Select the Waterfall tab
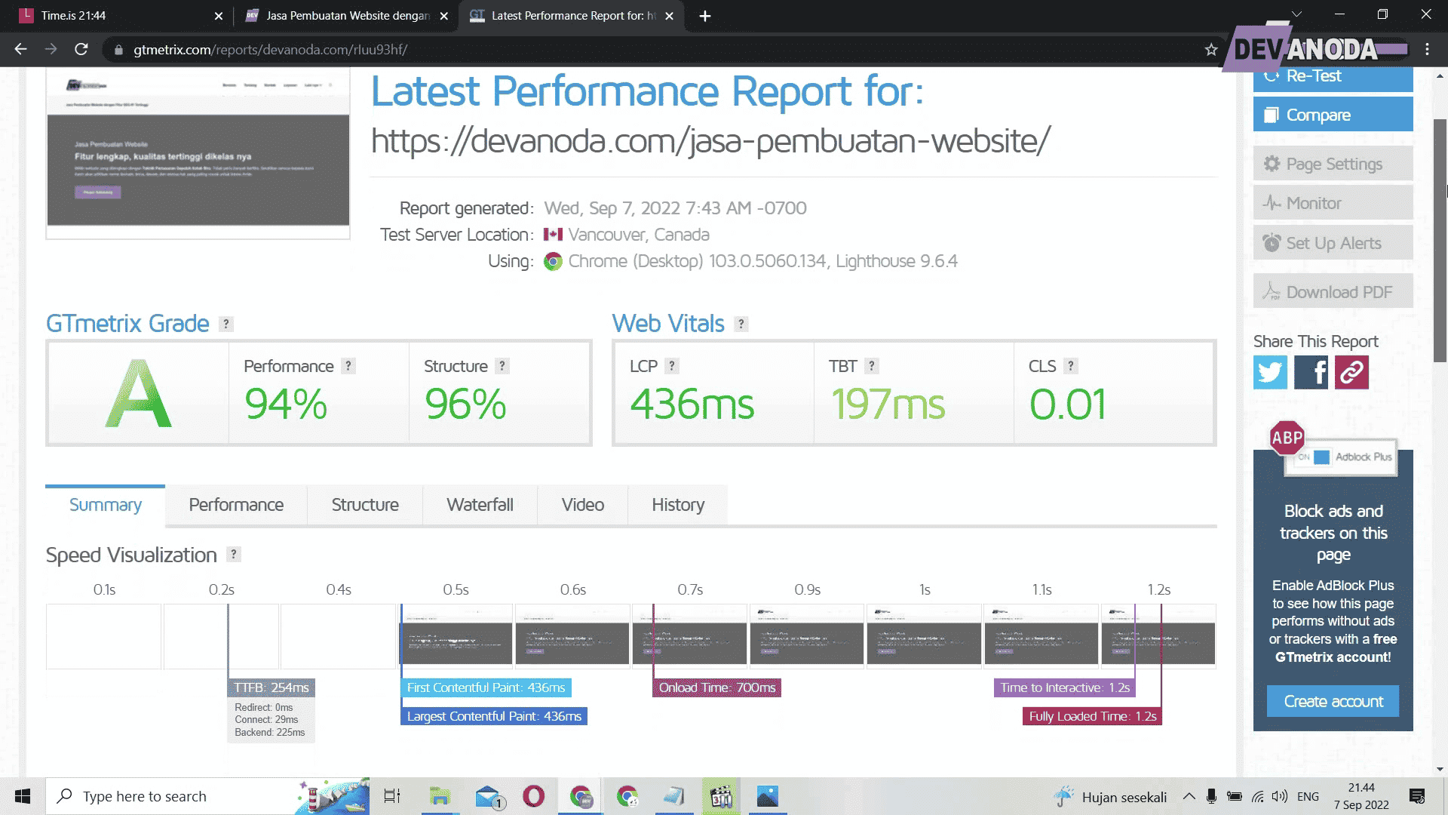The width and height of the screenshot is (1448, 815). [480, 505]
